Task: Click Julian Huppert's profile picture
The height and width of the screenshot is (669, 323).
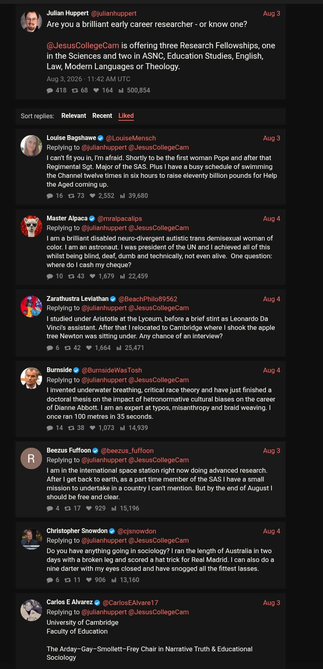Action: pos(31,21)
